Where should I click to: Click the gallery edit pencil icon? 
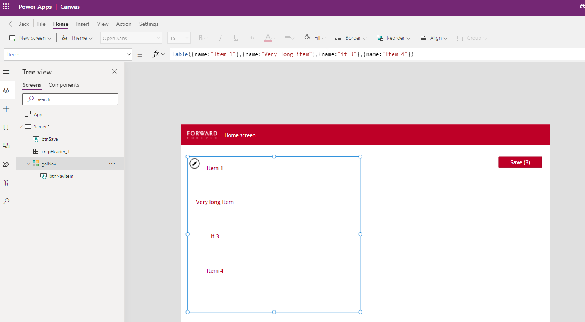click(195, 164)
